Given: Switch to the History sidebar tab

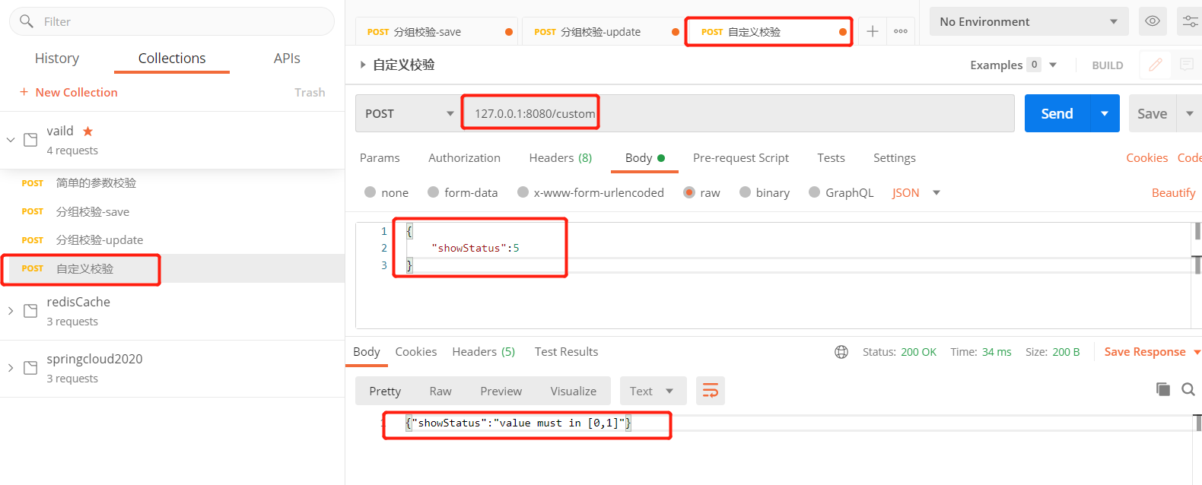Looking at the screenshot, I should point(57,58).
